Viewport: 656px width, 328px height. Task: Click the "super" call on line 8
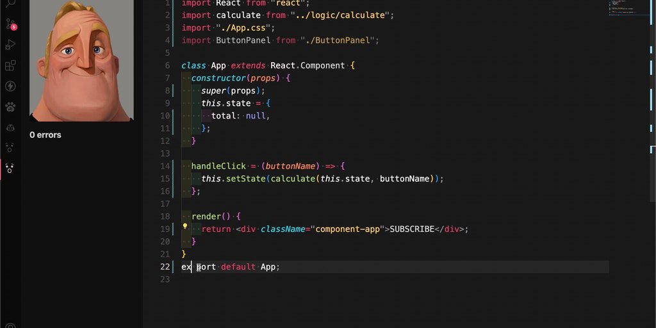pos(213,91)
